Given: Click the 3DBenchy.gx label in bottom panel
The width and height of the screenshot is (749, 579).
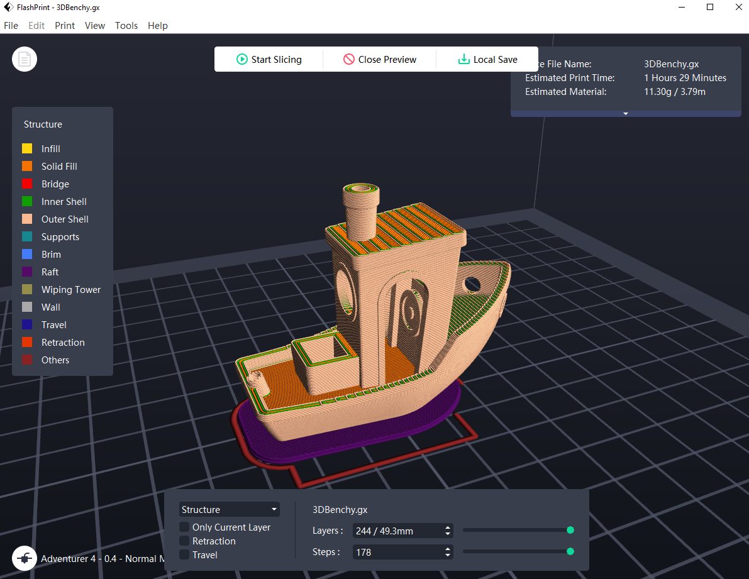Looking at the screenshot, I should [x=340, y=510].
